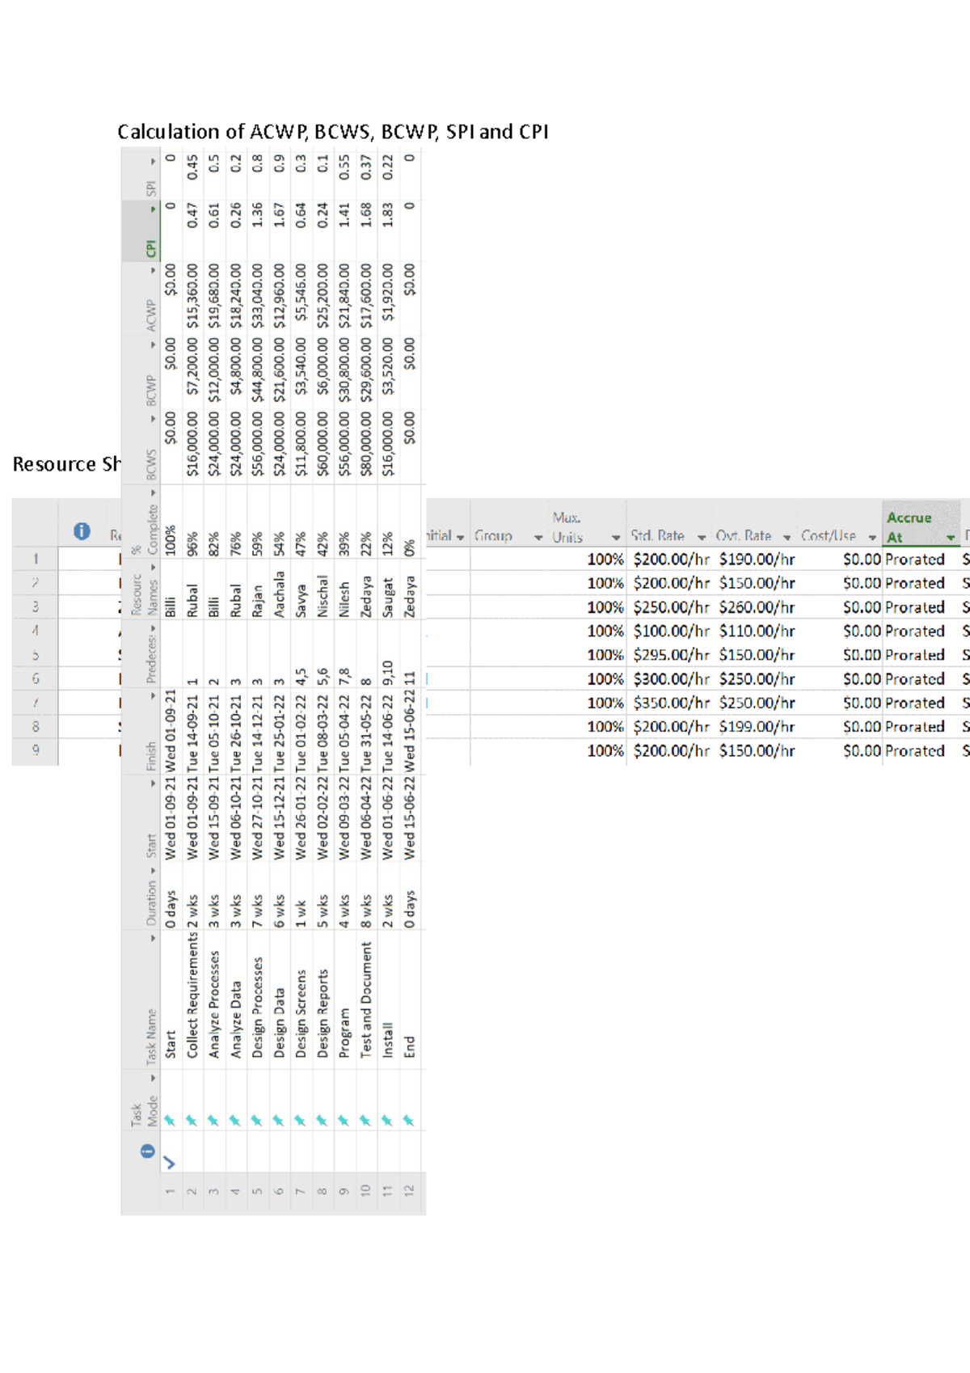This screenshot has width=970, height=1373.
Task: Click the pin task mode icon for Collect Requirements
Action: pos(192,1121)
